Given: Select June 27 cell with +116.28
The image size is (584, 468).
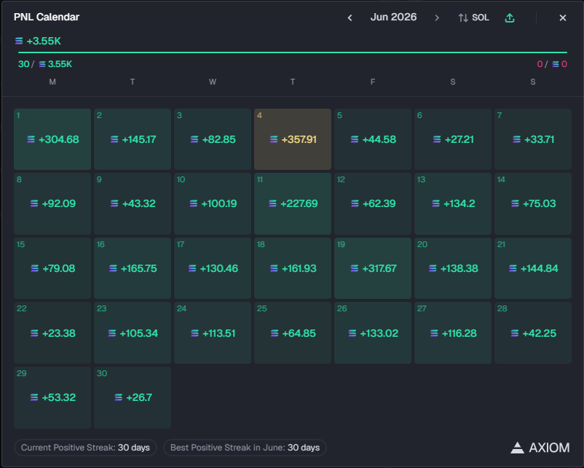Looking at the screenshot, I should tap(453, 332).
